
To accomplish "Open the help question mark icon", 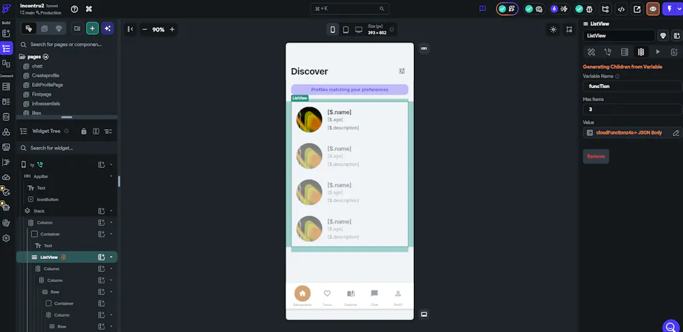I will point(74,9).
